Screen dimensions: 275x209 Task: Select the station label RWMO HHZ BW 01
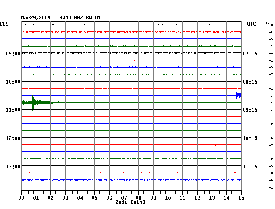(x=80, y=18)
